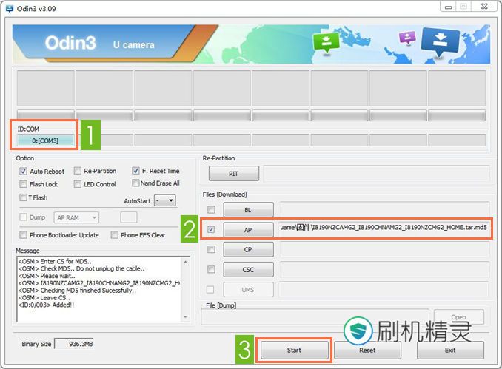This screenshot has height=369, width=502.
Task: Click the BL file path field
Action: click(384, 209)
